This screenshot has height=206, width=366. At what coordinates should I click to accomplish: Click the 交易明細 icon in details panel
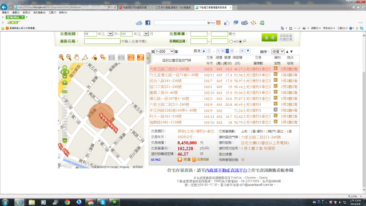(194, 160)
